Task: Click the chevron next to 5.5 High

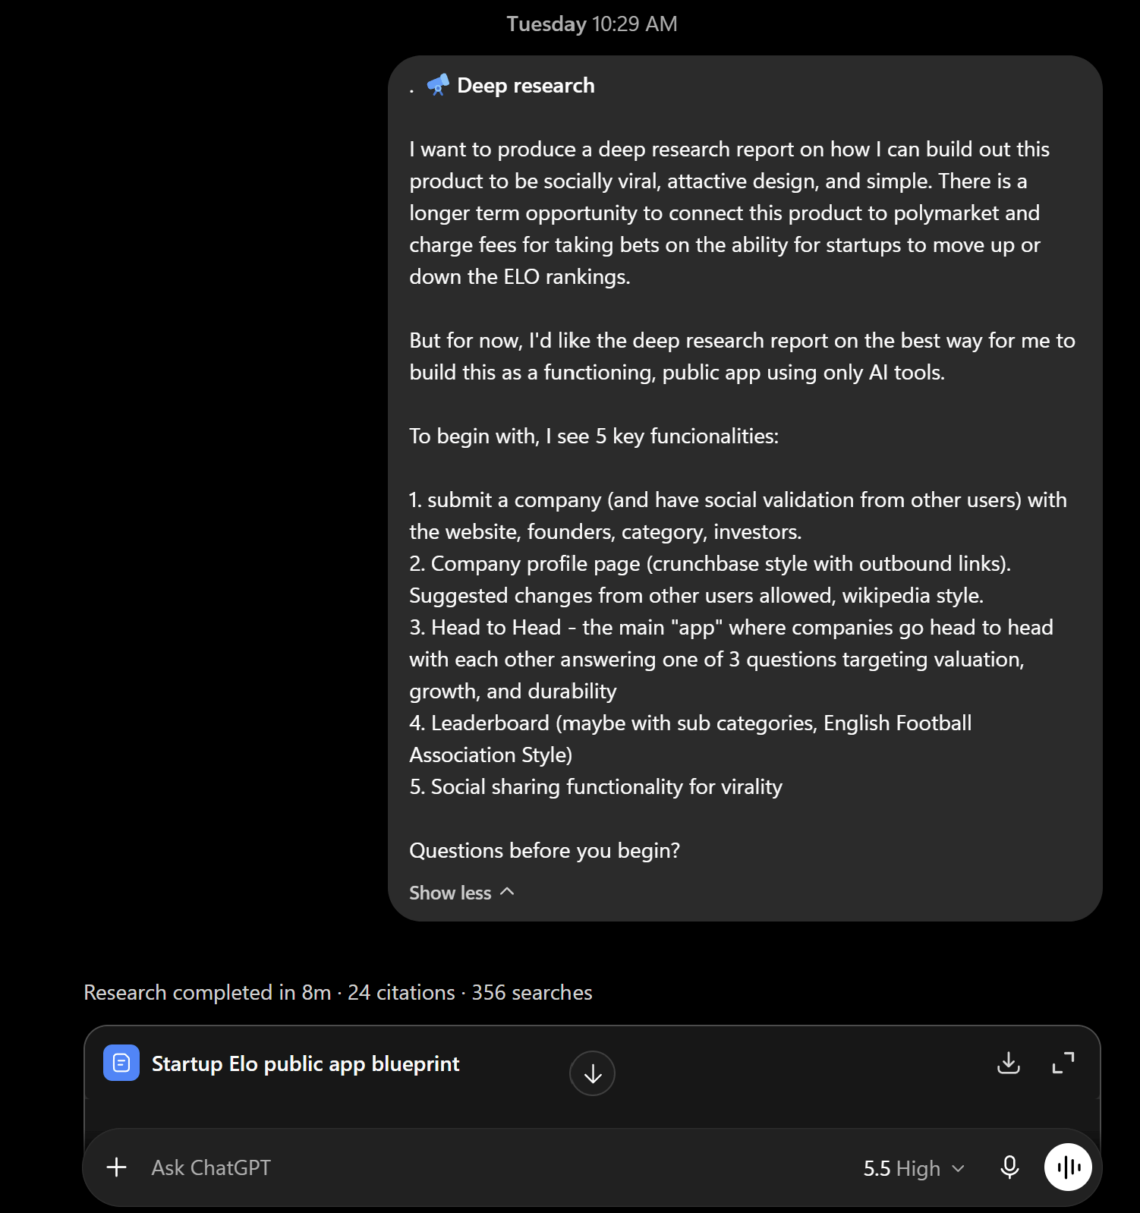Action: coord(958,1168)
